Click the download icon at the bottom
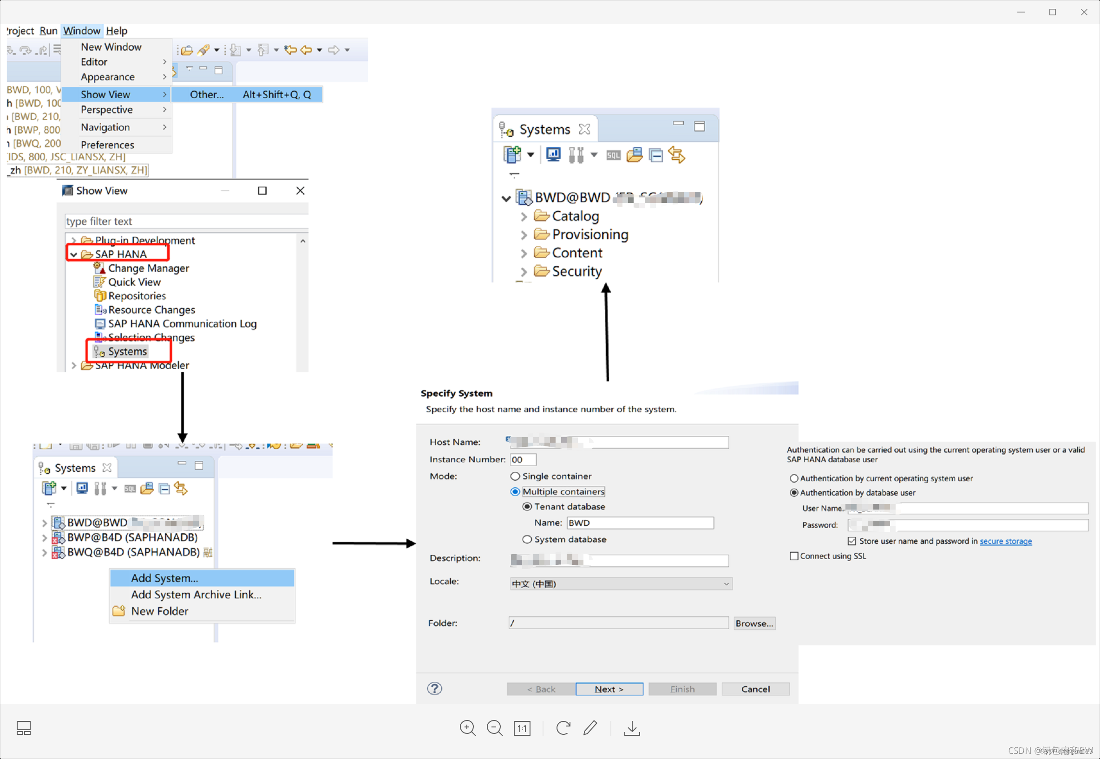Screen dimensions: 1100x759 tap(632, 727)
